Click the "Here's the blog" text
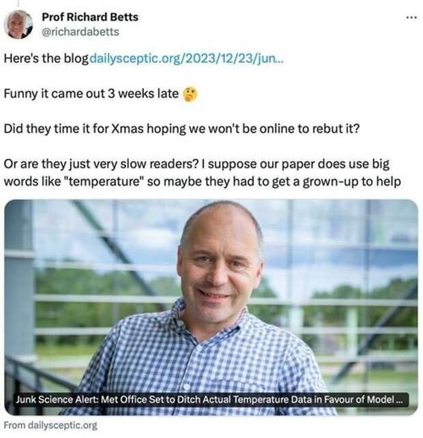 pos(46,59)
